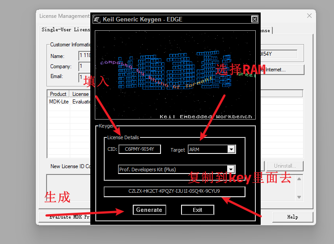334x244 pixels.
Task: Click the Exit button in the keygen
Action: tap(198, 210)
